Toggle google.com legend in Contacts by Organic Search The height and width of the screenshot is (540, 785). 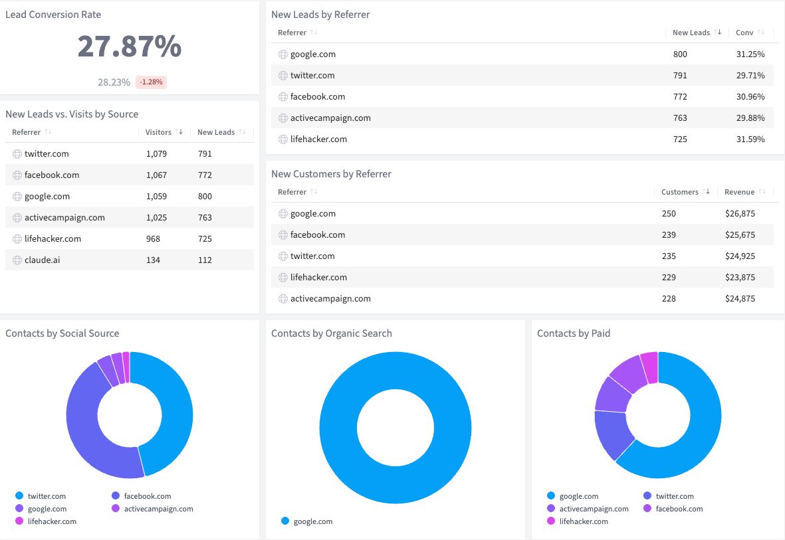click(306, 521)
